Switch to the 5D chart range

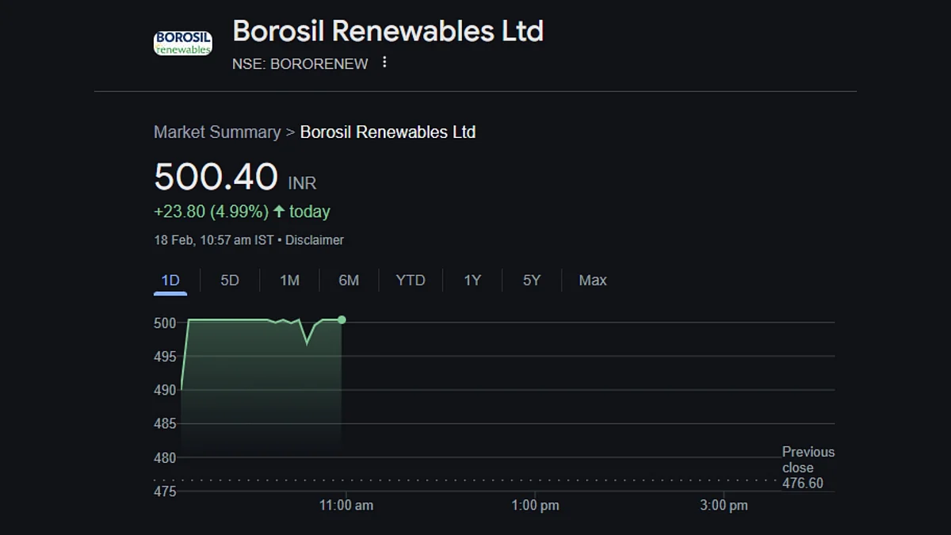(230, 280)
